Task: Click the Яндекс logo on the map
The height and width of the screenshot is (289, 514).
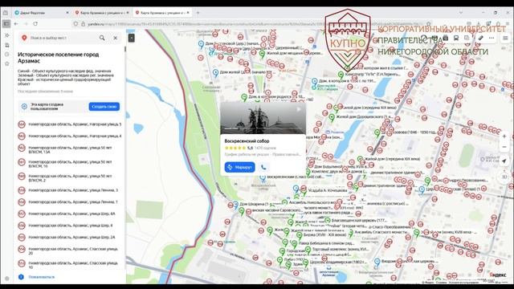Action: [x=498, y=275]
